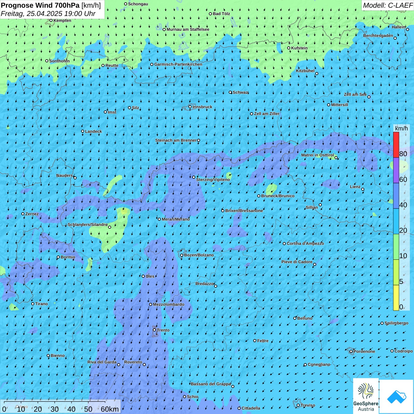This screenshot has height=414, width=414.
Task: Click the 'Reutte' label
Action: [x=112, y=66]
